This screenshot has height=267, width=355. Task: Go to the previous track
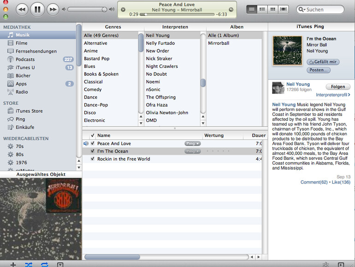(x=22, y=10)
